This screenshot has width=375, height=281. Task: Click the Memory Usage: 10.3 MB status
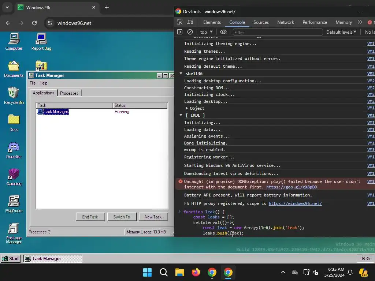[146, 232]
